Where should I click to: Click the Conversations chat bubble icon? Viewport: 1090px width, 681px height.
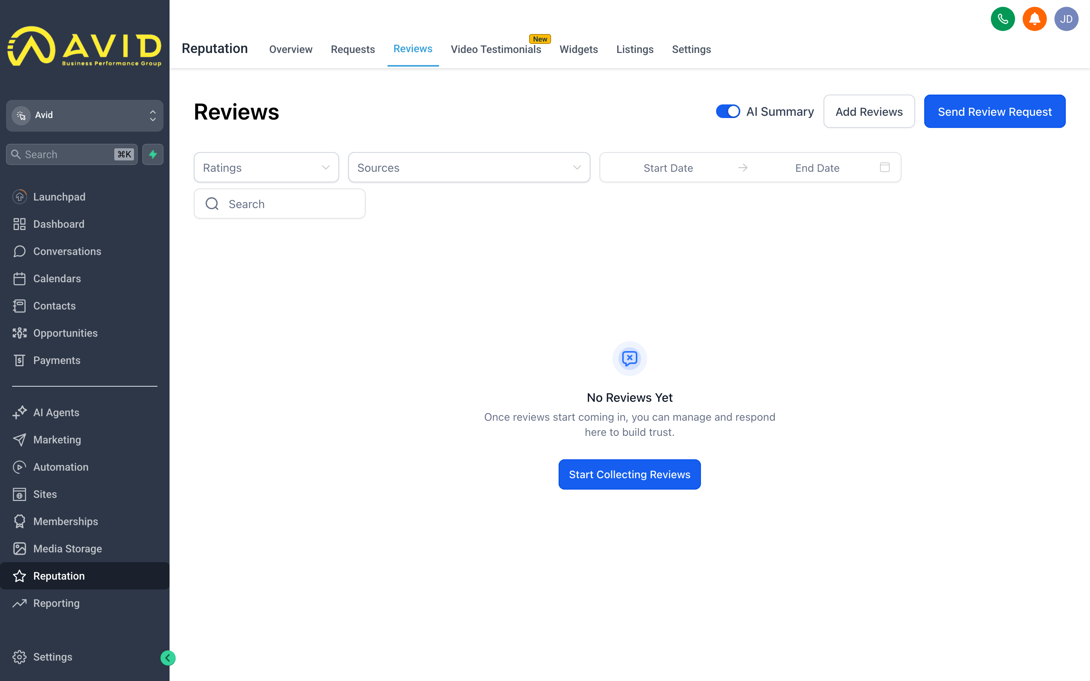[x=19, y=251]
